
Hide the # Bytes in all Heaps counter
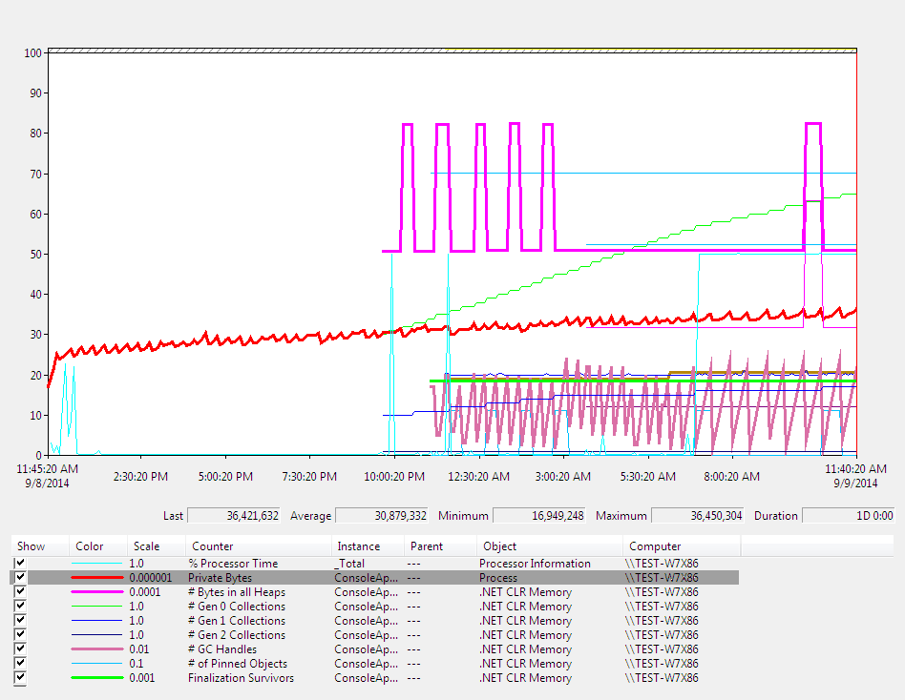[x=20, y=592]
